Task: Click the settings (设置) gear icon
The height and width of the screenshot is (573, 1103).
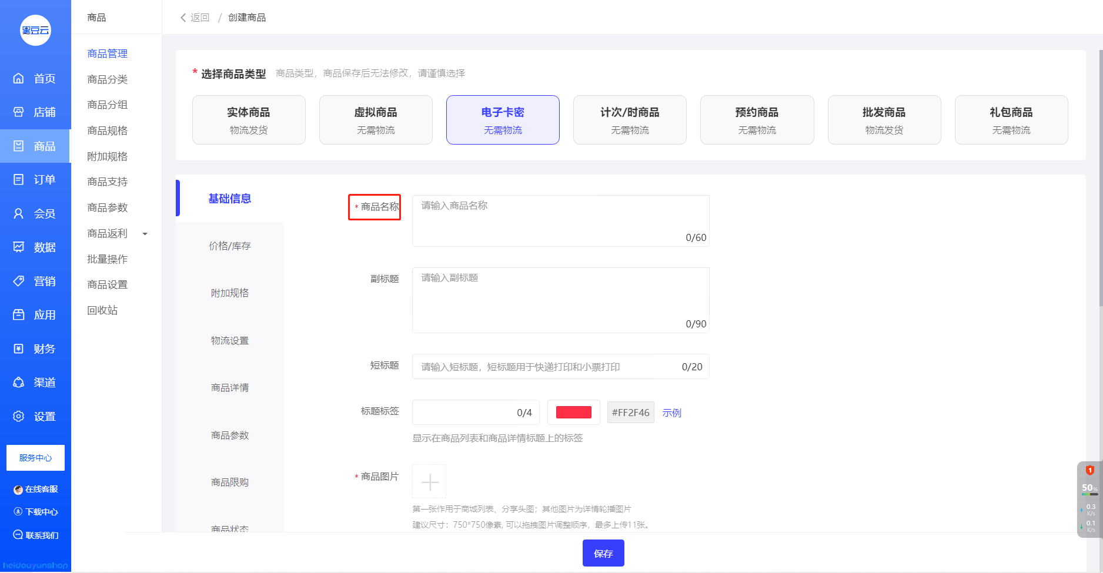Action: [x=19, y=416]
